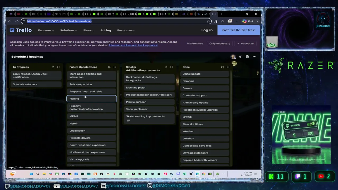Screen dimensions: 338x190
Task: Open the board member avatar
Action: pyautogui.click(x=233, y=56)
